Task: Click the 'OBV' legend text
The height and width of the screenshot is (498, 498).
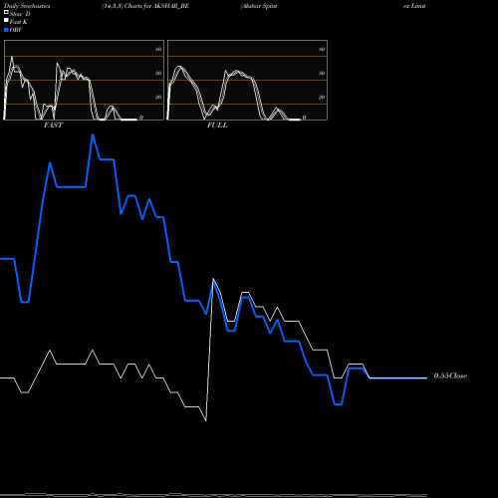Action: (16, 30)
